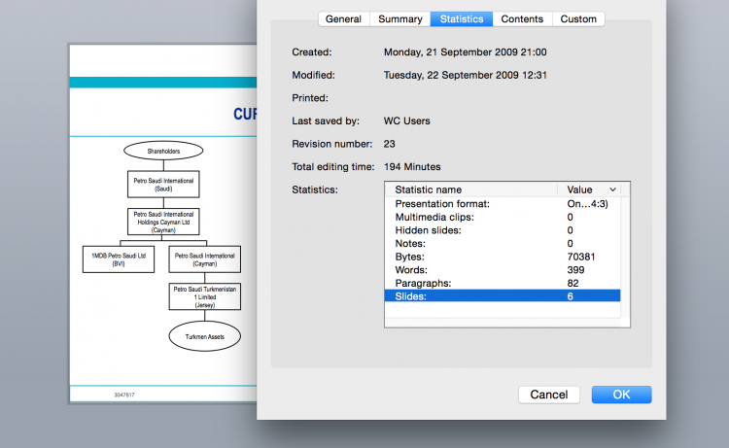The width and height of the screenshot is (729, 448).
Task: Select the Hidden slides row
Action: tap(503, 230)
